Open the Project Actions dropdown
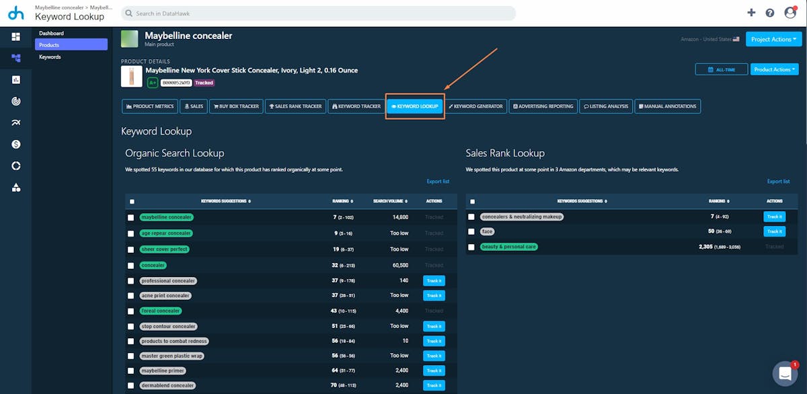 point(773,39)
